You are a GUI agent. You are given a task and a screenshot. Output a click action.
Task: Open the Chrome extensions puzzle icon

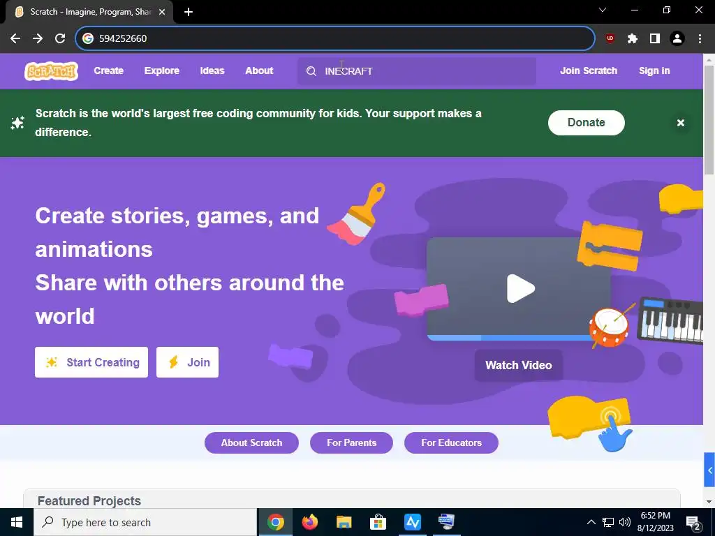[x=632, y=38]
